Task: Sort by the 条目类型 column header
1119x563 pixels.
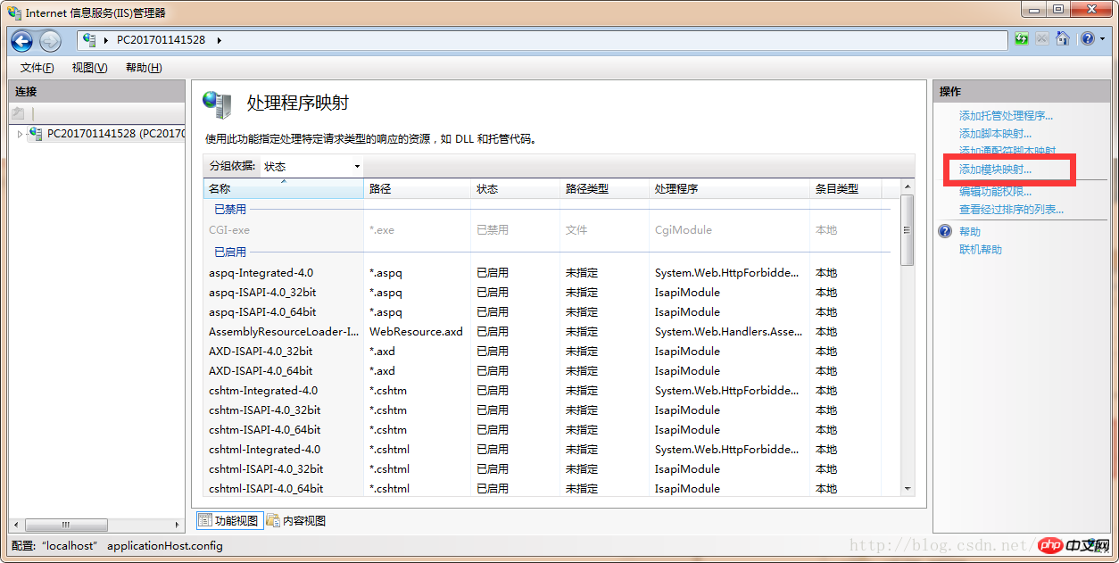Action: point(845,189)
